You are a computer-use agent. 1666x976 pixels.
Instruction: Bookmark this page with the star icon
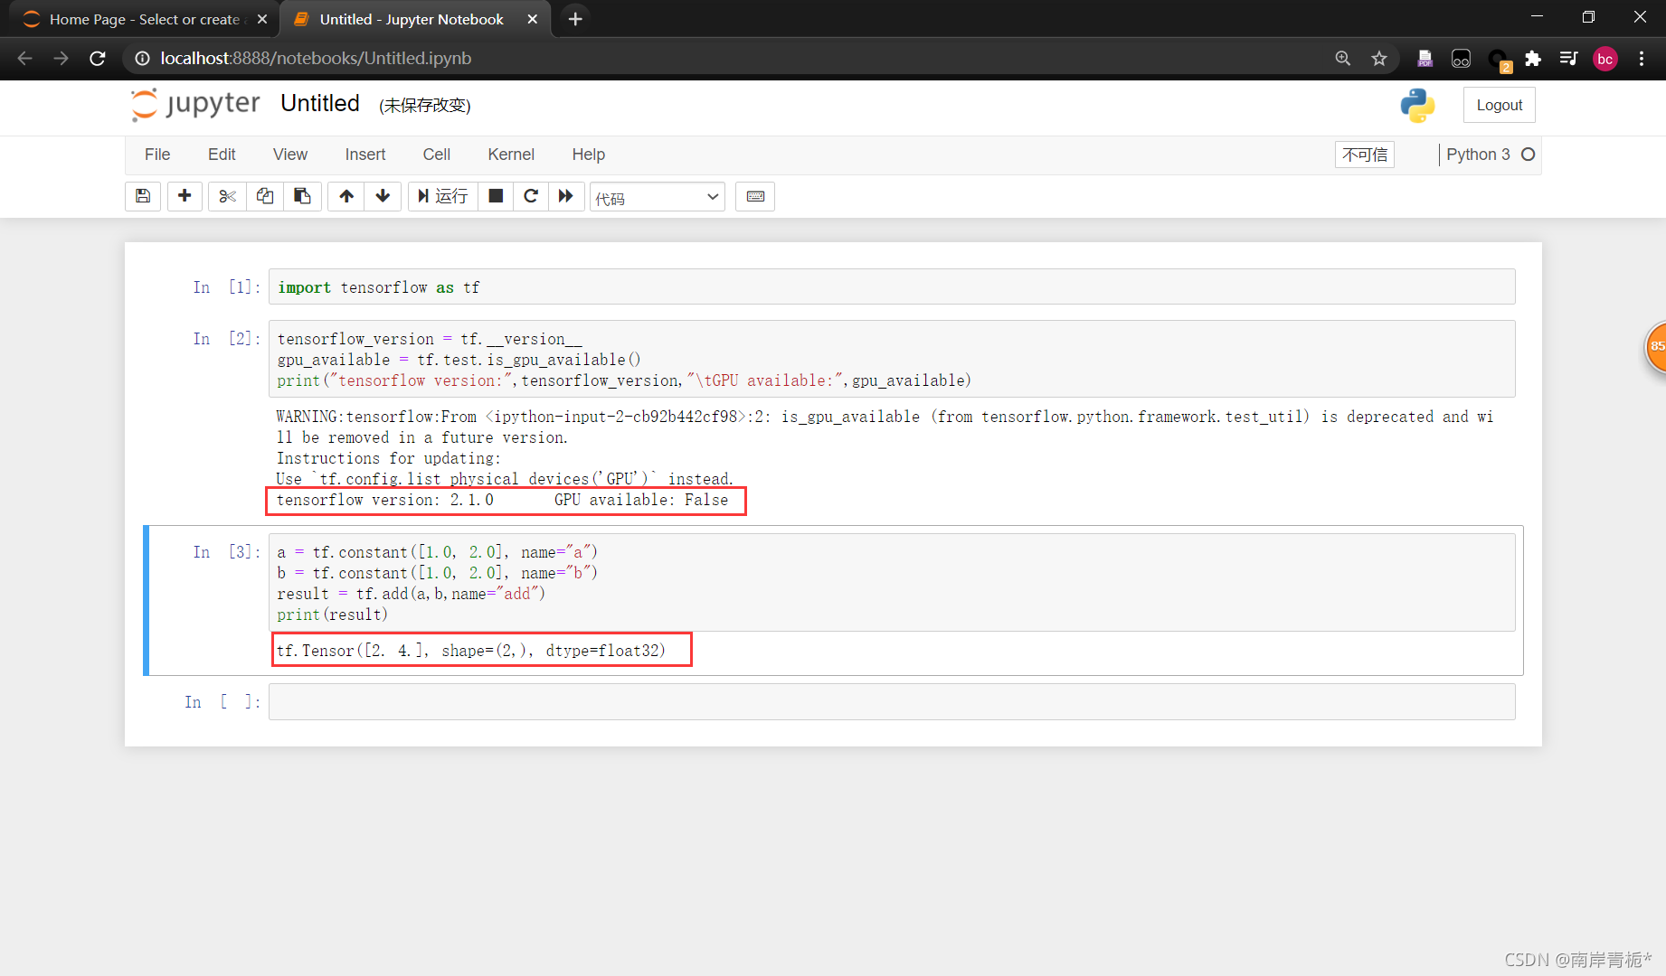point(1378,58)
